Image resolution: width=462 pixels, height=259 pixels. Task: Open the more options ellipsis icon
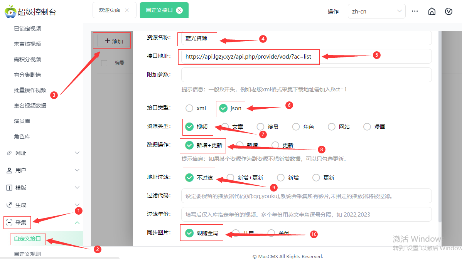(x=415, y=11)
